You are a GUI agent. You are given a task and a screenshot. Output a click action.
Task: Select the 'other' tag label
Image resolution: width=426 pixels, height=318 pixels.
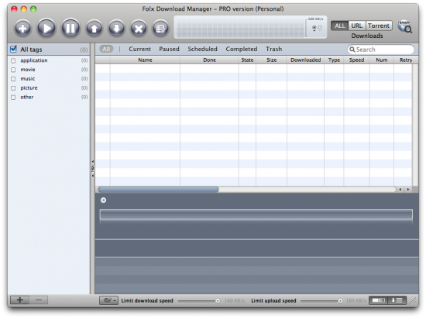pos(27,97)
